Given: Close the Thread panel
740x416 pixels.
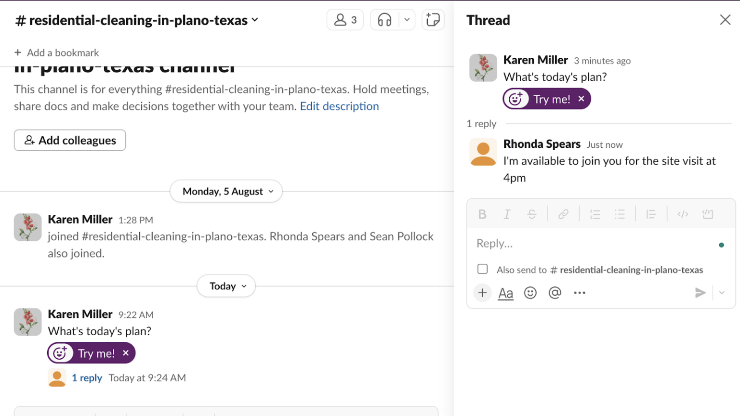Looking at the screenshot, I should (x=725, y=20).
